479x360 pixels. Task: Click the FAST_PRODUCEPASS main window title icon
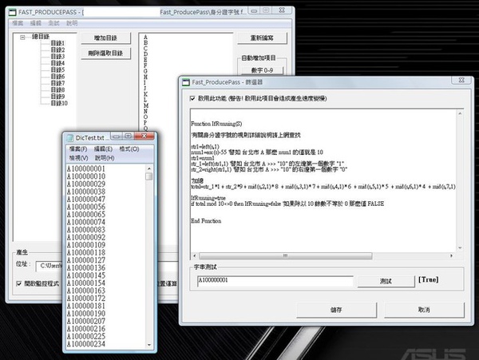pos(12,13)
